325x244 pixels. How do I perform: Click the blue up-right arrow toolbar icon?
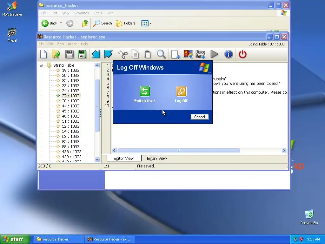pyautogui.click(x=108, y=54)
